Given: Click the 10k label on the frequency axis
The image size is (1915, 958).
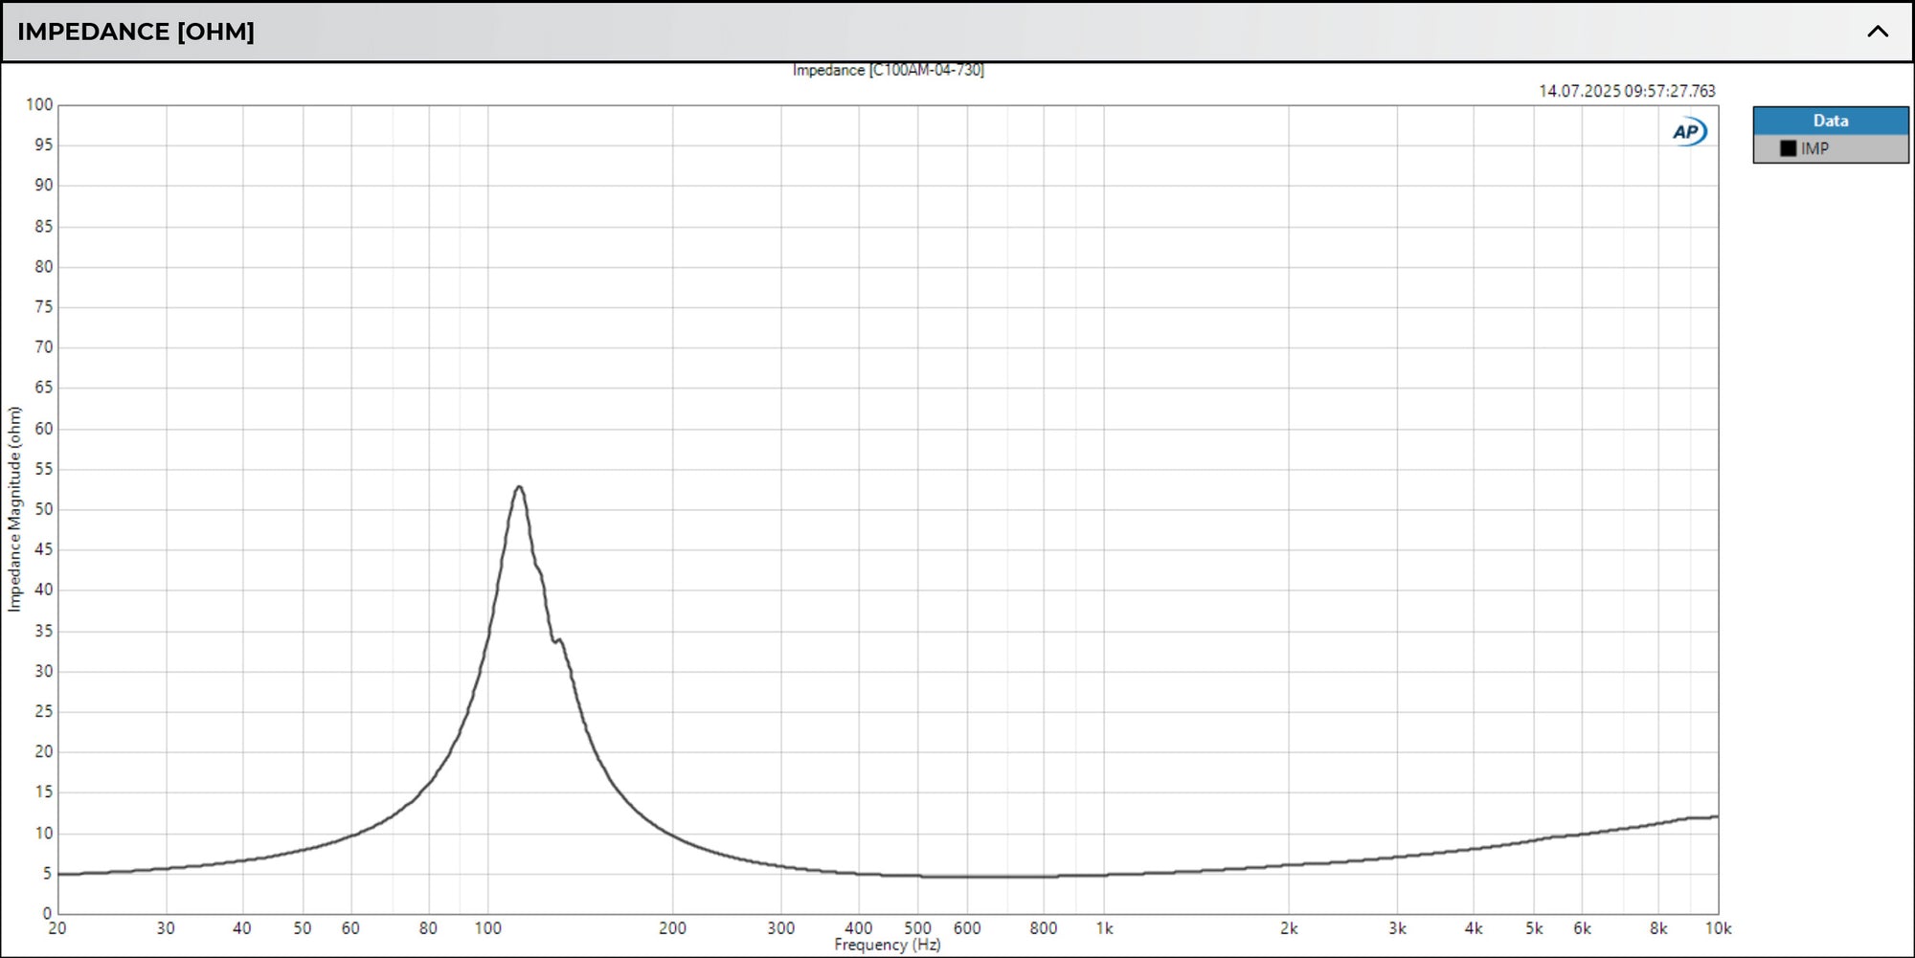Looking at the screenshot, I should coord(1718,928).
